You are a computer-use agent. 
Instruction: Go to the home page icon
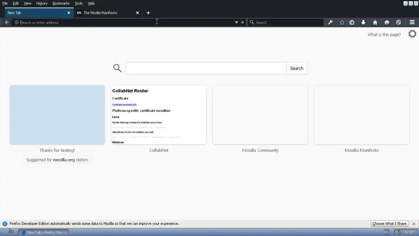tap(375, 22)
